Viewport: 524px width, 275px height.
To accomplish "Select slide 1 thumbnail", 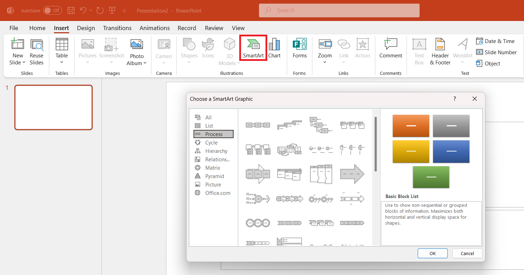I will [x=54, y=107].
